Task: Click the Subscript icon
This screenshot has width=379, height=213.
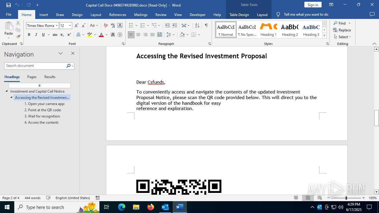Action: pos(62,35)
